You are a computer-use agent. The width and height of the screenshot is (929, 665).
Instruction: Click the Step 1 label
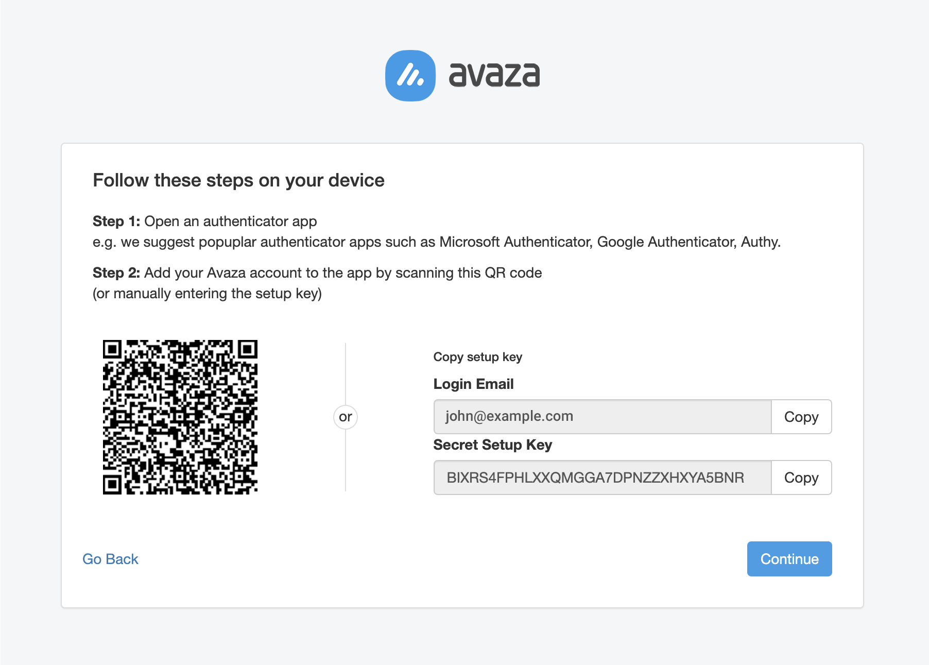tap(116, 221)
